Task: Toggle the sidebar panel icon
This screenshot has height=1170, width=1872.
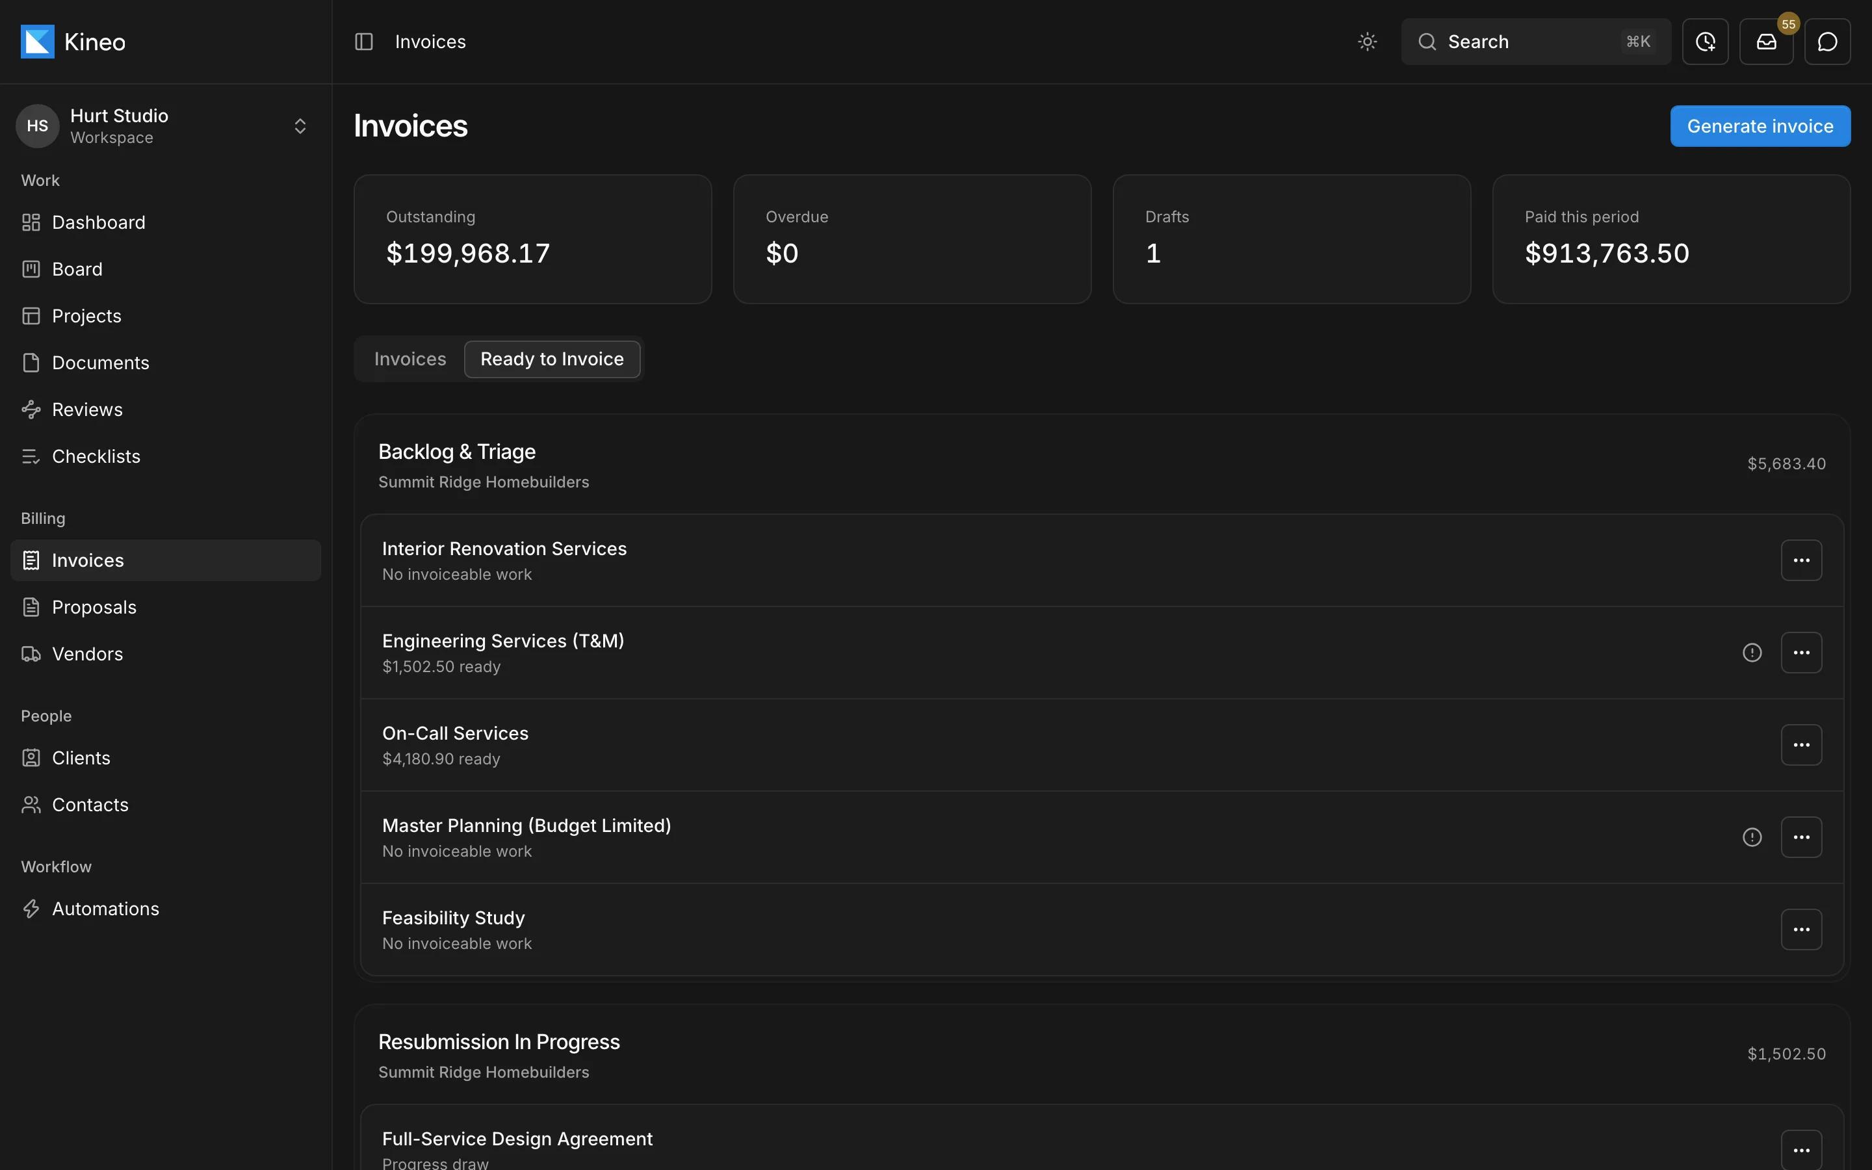Action: coord(363,42)
